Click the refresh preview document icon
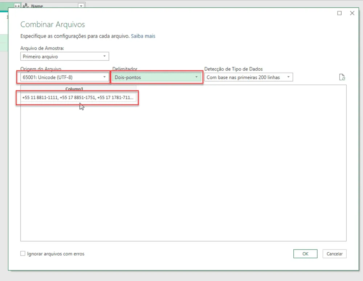This screenshot has height=281, width=363. tap(342, 77)
